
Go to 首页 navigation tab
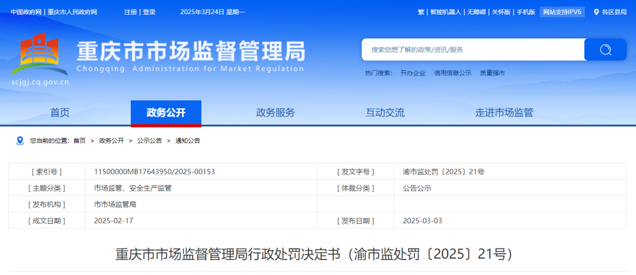(x=60, y=112)
